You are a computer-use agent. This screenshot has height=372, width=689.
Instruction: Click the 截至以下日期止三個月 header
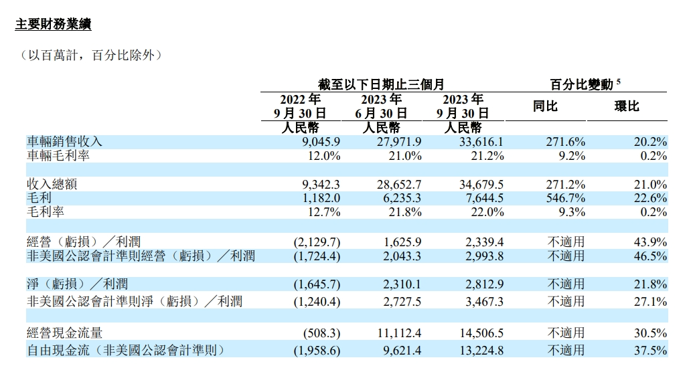381,84
